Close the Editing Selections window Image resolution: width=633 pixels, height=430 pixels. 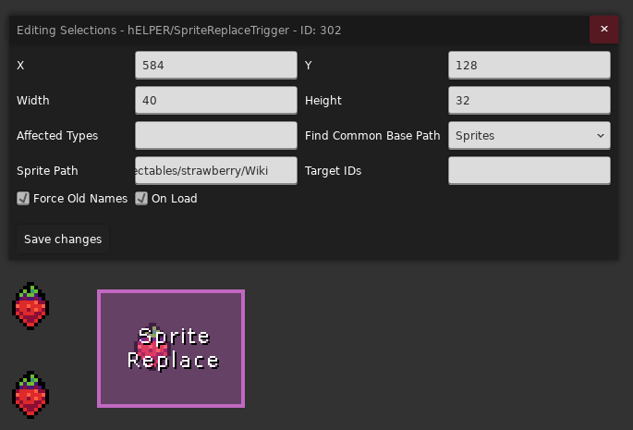click(x=603, y=30)
